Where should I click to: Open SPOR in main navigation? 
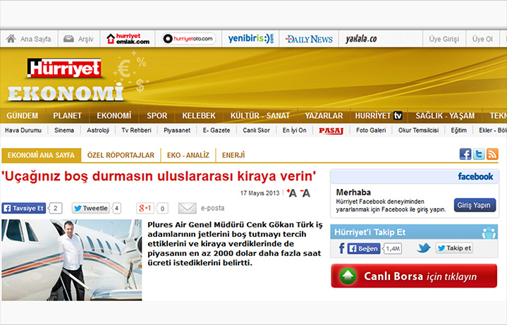(157, 116)
